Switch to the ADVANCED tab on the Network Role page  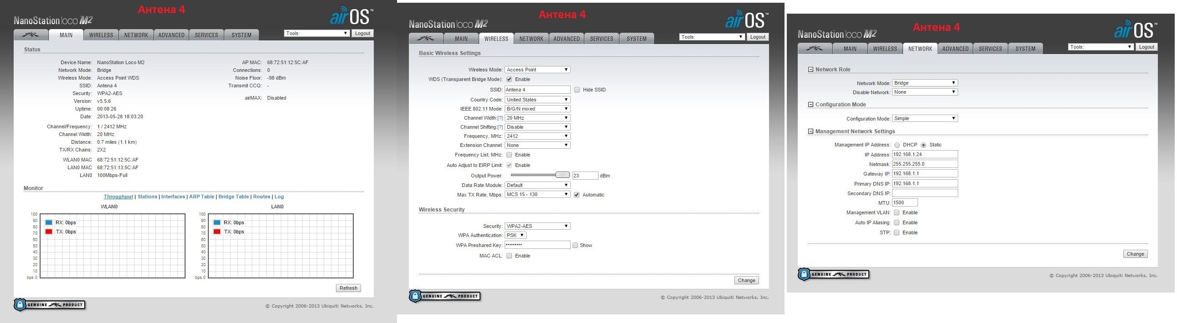[x=955, y=49]
